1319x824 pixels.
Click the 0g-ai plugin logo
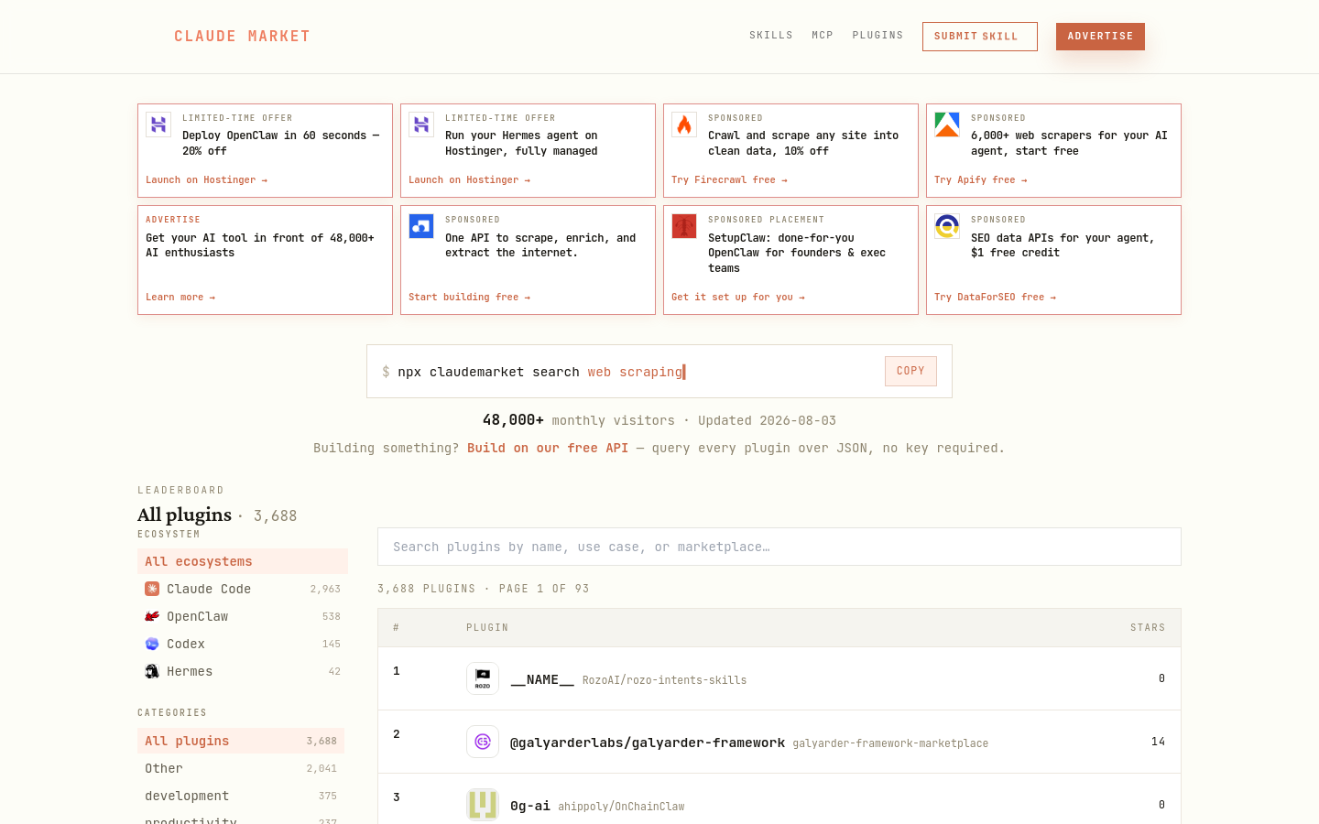point(483,805)
